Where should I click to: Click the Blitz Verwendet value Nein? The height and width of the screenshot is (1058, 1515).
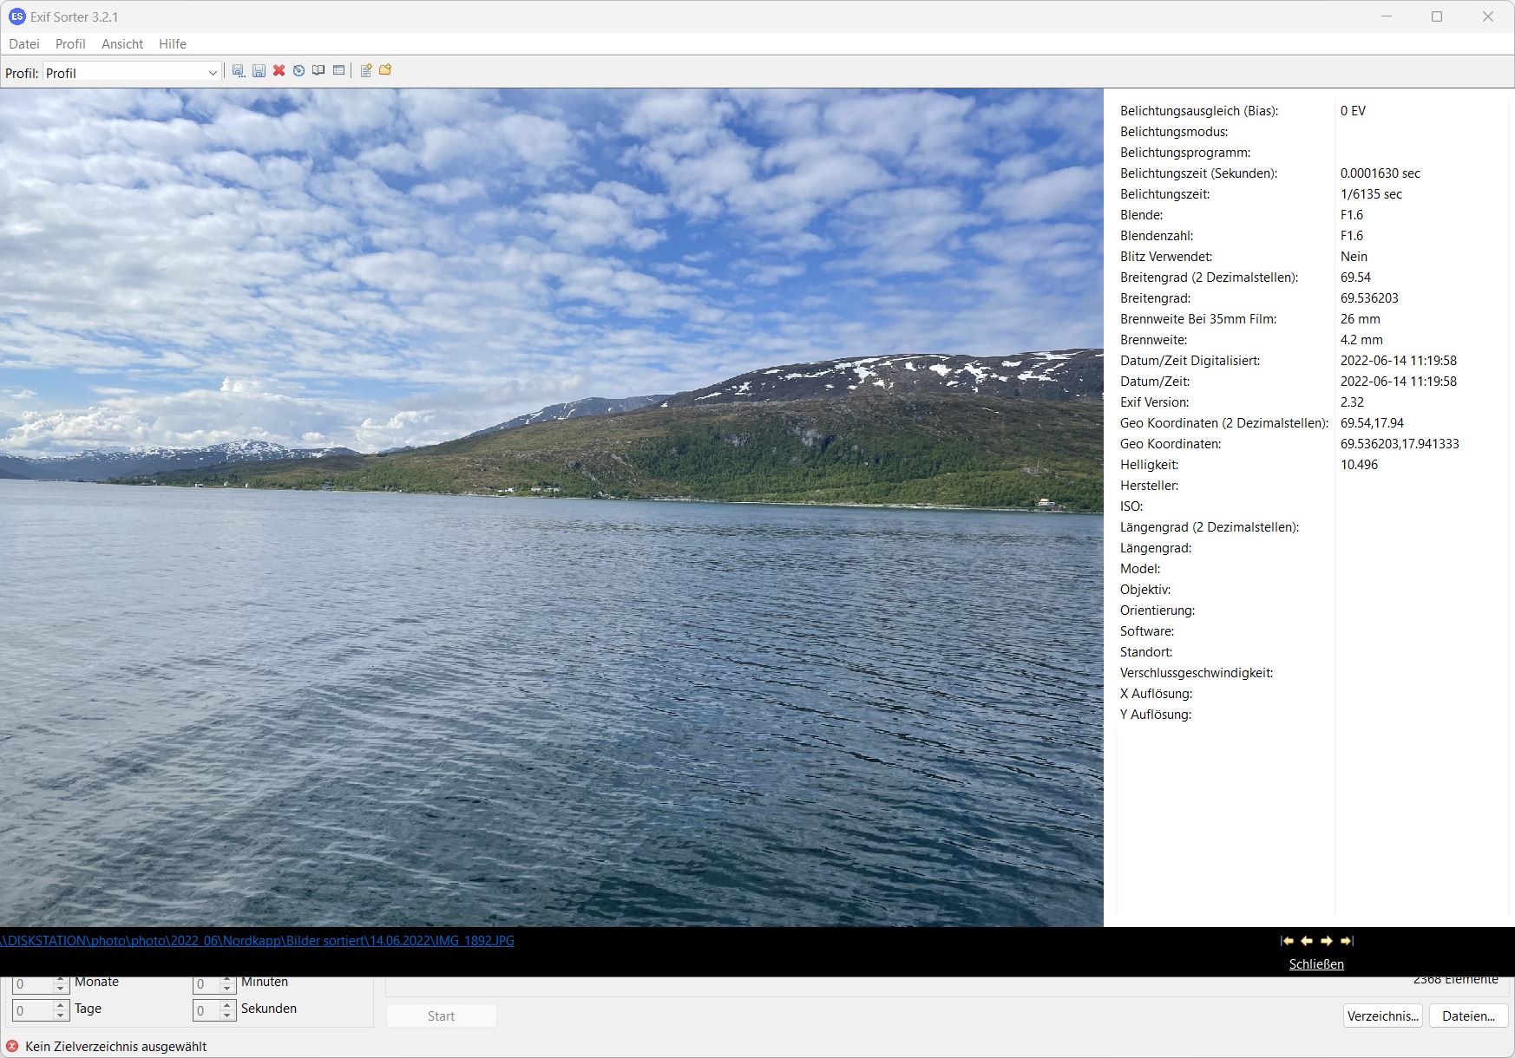click(x=1354, y=257)
